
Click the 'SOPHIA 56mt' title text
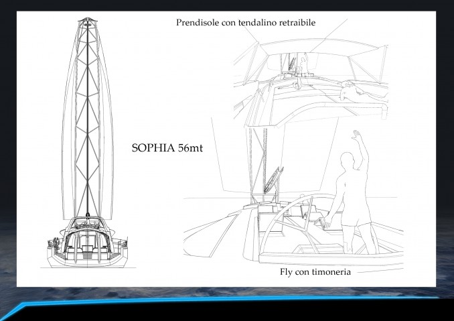point(167,147)
